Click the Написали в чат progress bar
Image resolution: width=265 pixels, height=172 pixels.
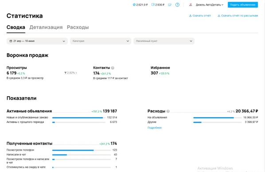coord(82,155)
